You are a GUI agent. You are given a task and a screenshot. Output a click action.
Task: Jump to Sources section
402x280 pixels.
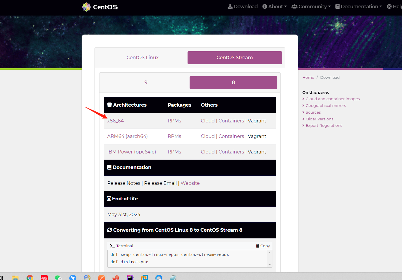[x=313, y=112]
